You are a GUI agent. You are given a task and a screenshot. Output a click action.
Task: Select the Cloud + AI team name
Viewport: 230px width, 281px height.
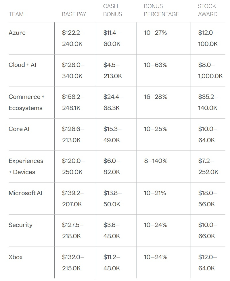click(x=22, y=65)
